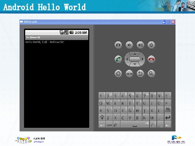Viewport: 195px width, 146px height.
Task: Click the emulator home button
Action: (x=118, y=74)
